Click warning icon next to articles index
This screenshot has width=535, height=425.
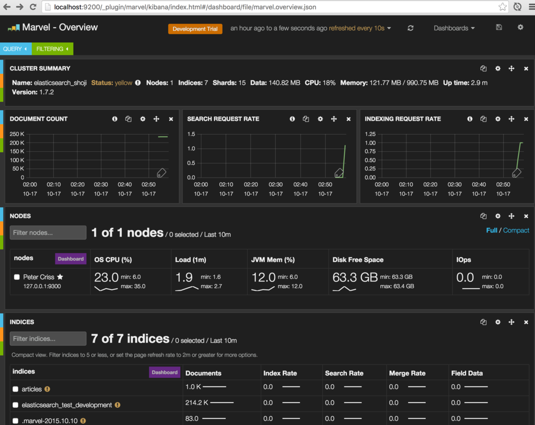tap(48, 389)
